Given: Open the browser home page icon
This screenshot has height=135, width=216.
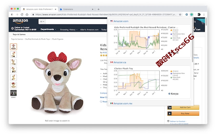Looking at the screenshot, I should pyautogui.click(x=27, y=15).
